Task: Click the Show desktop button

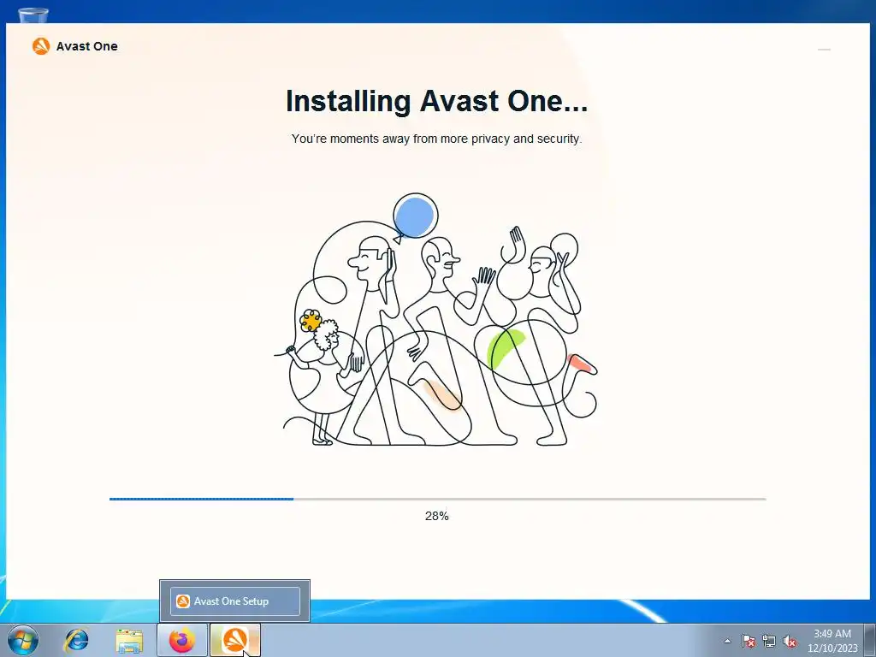Action: (x=871, y=640)
